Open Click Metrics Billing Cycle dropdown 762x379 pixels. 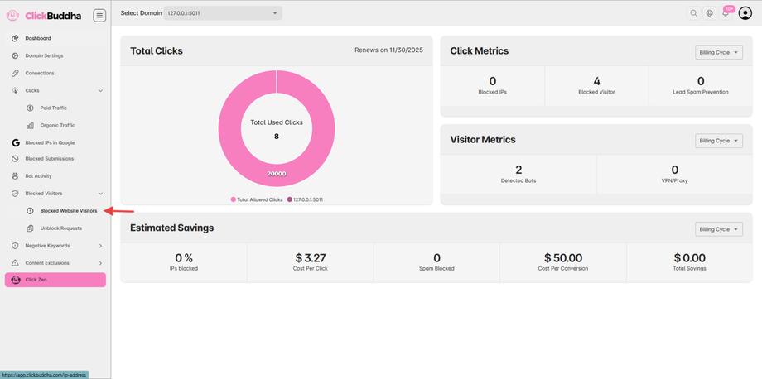tap(719, 52)
